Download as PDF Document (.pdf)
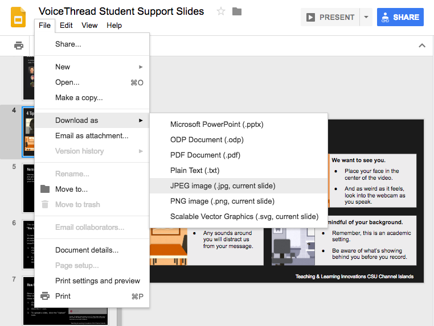This screenshot has height=326, width=434. click(239, 155)
